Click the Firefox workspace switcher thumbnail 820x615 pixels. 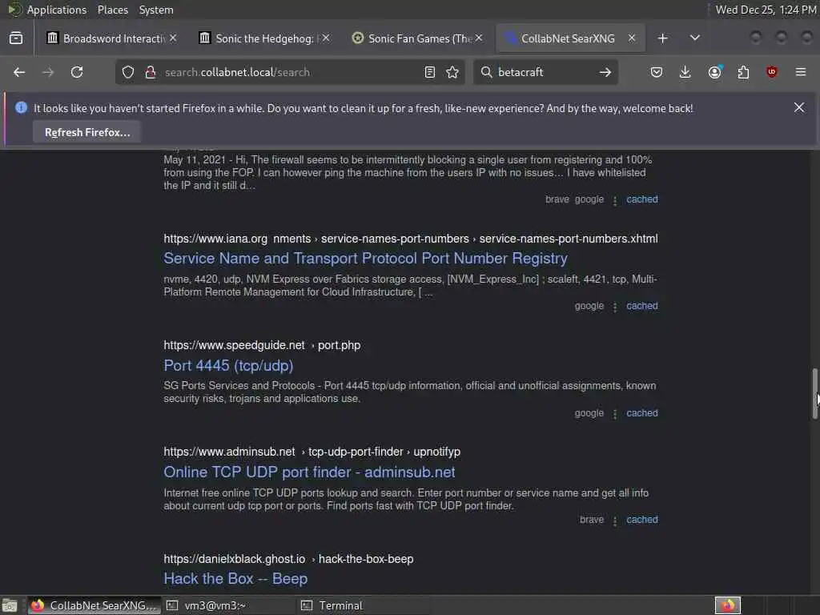727,605
